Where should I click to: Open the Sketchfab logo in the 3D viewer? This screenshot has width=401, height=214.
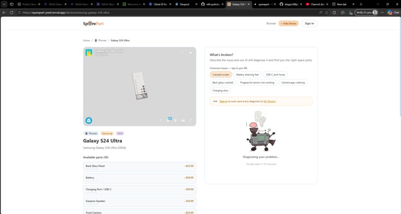coord(89,120)
